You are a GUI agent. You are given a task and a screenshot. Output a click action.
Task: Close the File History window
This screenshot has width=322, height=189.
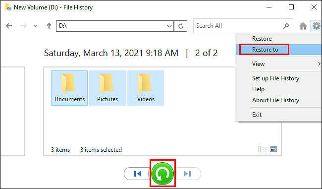pyautogui.click(x=314, y=7)
